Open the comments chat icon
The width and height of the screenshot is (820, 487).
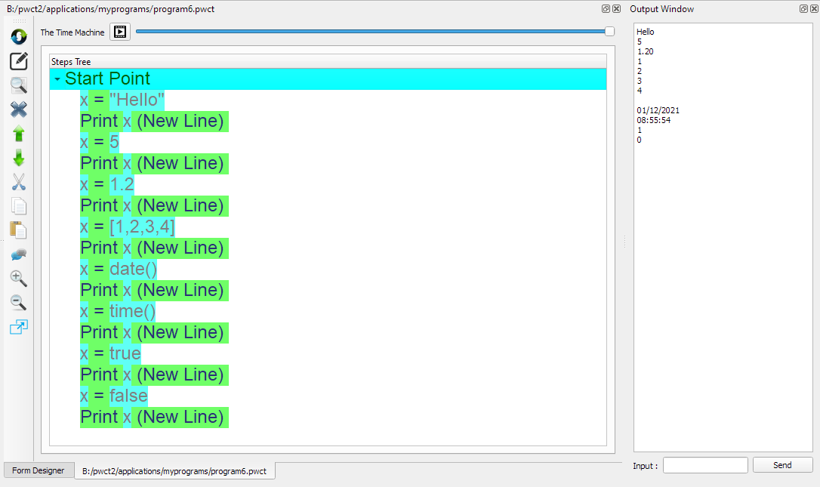18,254
